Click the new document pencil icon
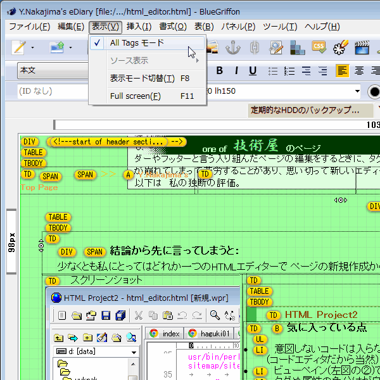 (x=20, y=47)
